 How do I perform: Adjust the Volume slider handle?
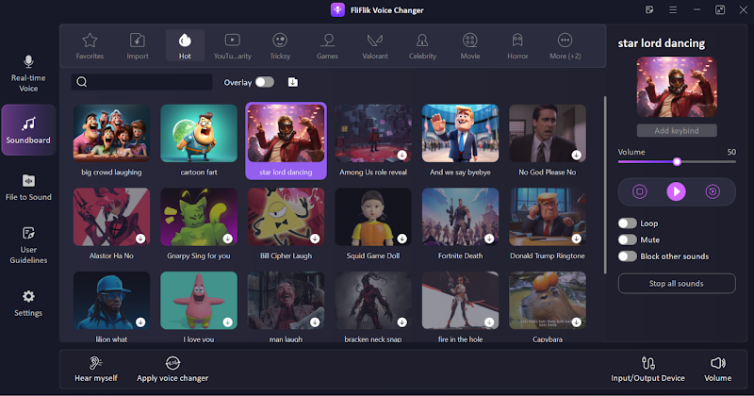[677, 162]
